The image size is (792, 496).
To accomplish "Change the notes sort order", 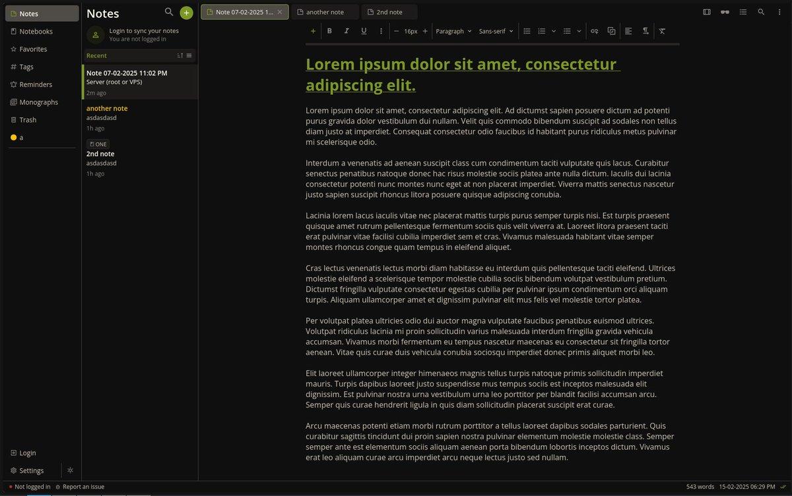I will pyautogui.click(x=180, y=55).
